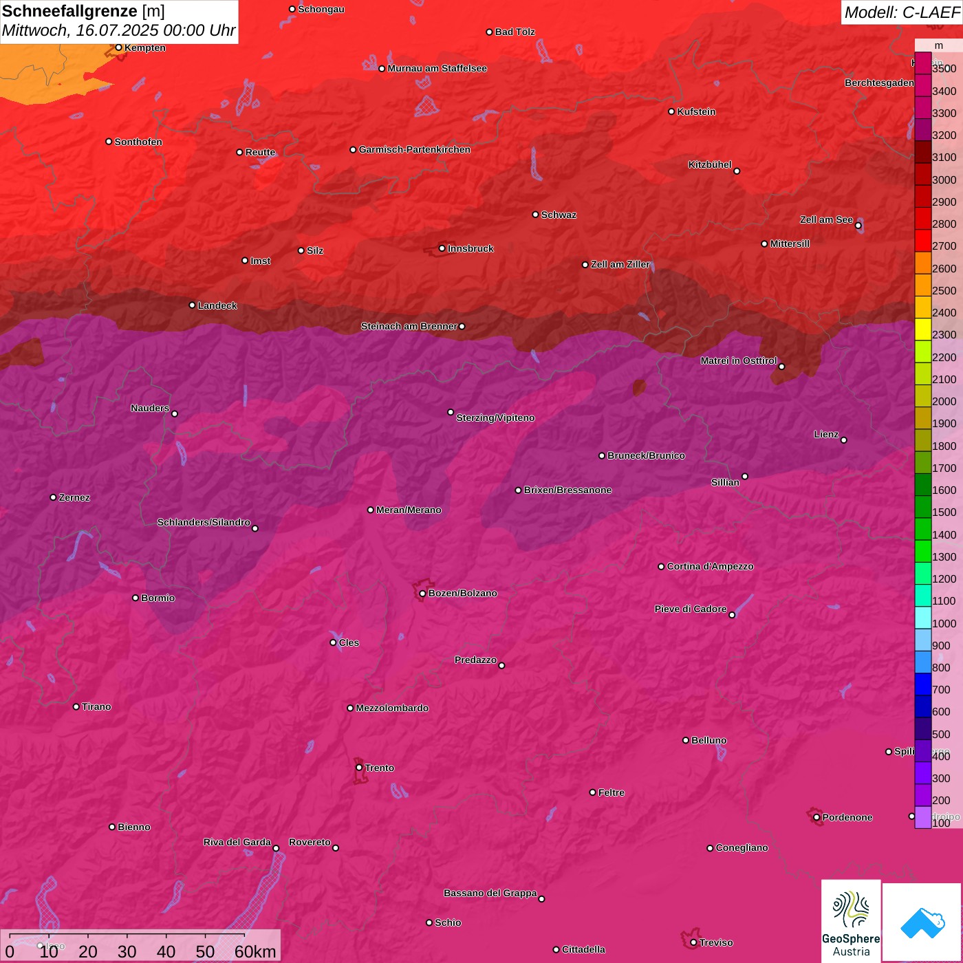Click the Rovereto city label
Viewport: 963px width, 963px height.
310,842
